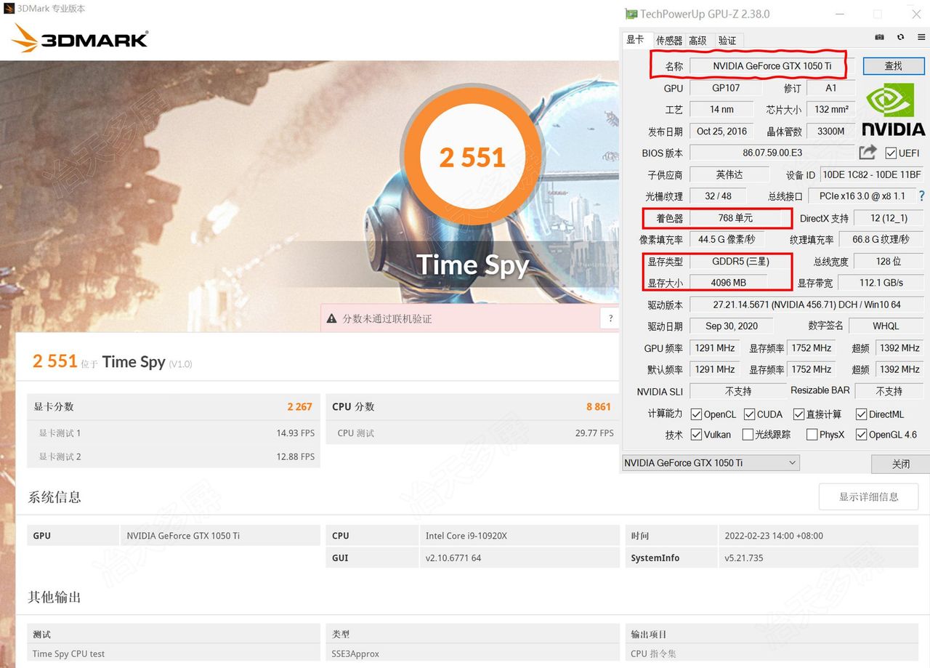
Task: Click the 查找 lookup button
Action: click(x=893, y=65)
